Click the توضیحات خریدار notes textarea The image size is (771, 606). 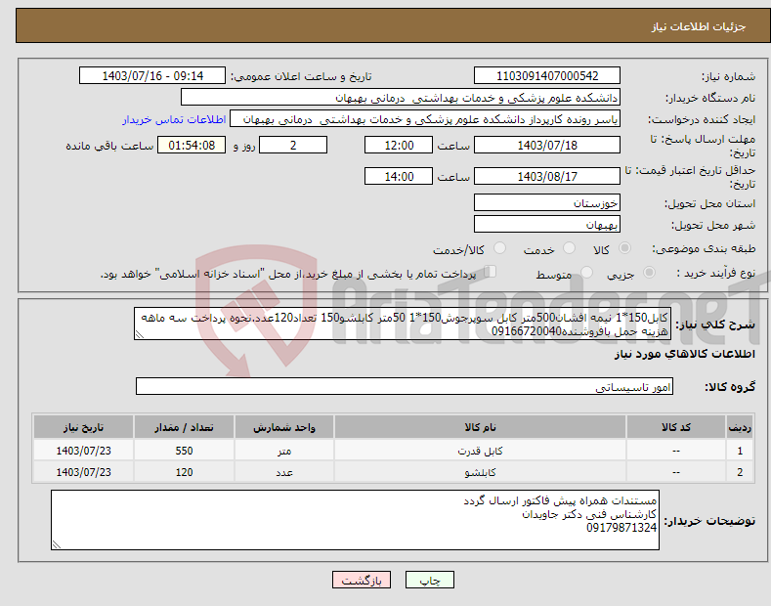click(x=355, y=520)
